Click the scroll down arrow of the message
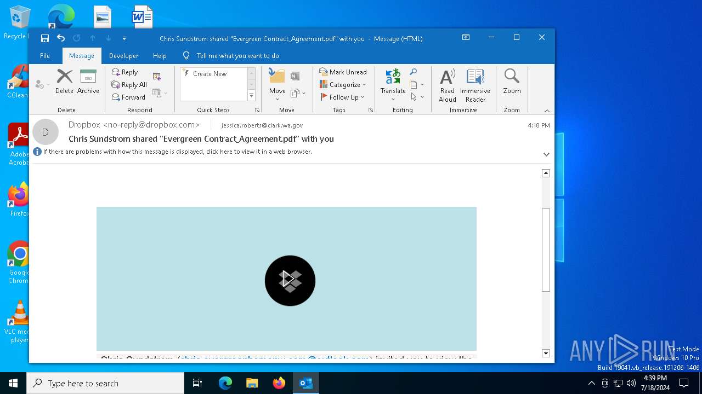This screenshot has width=702, height=394. (546, 354)
